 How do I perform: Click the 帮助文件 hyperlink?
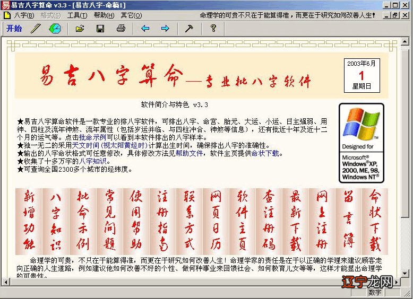[x=190, y=153]
